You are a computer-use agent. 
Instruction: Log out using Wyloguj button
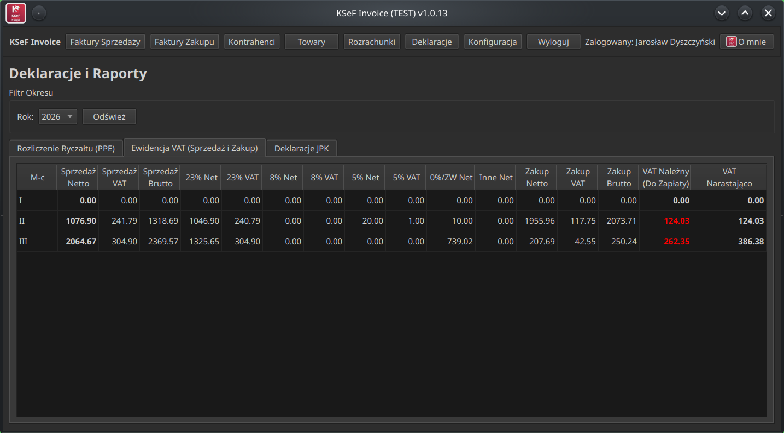(x=553, y=42)
